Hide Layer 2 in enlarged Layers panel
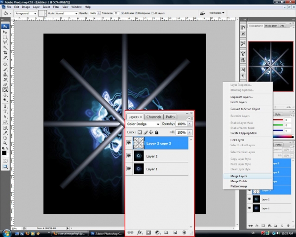The image size is (296, 237). point(129,156)
